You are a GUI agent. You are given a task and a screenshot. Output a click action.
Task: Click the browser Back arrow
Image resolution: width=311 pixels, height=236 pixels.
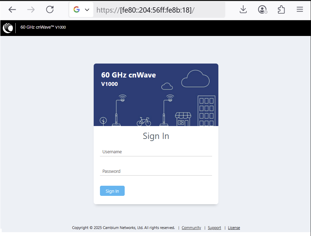tap(12, 9)
